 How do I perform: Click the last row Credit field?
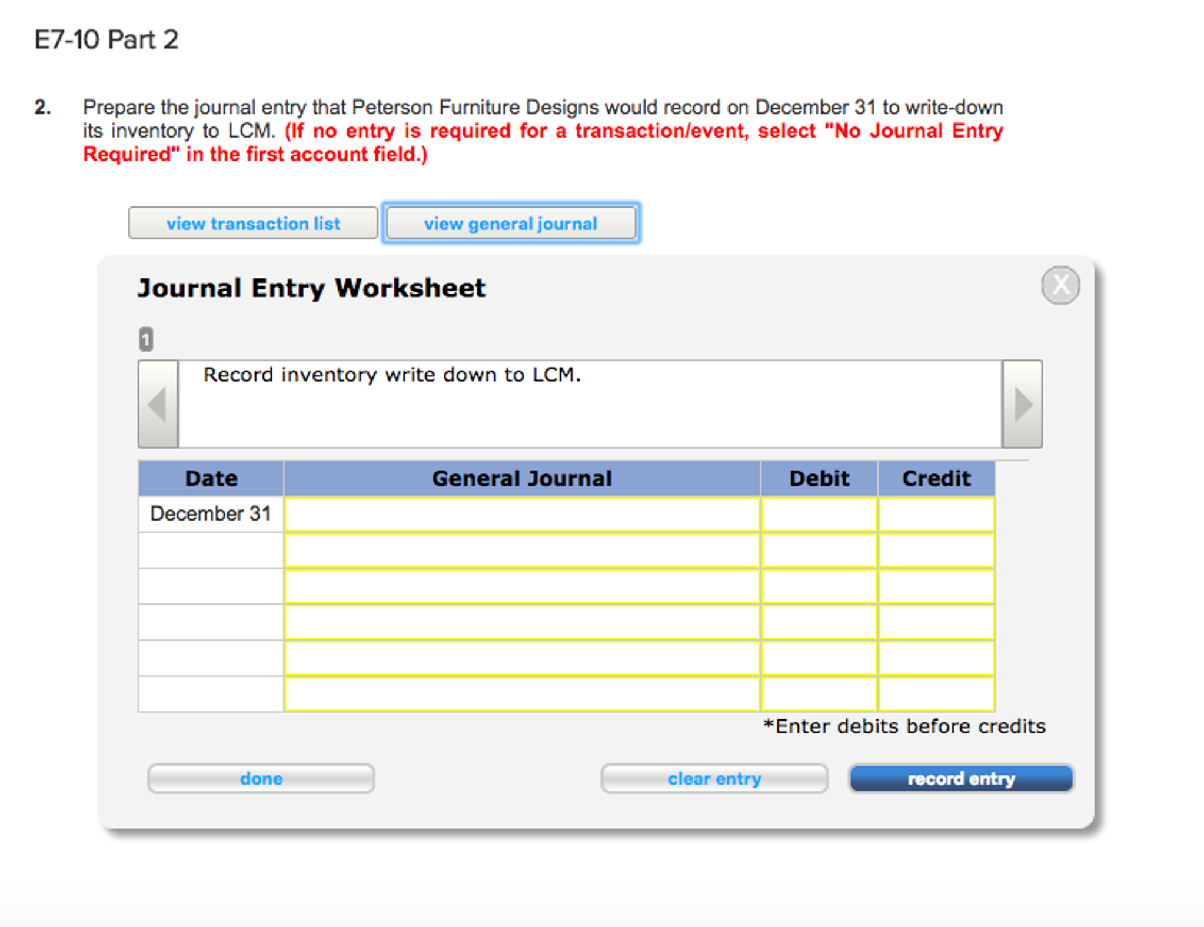click(x=936, y=694)
